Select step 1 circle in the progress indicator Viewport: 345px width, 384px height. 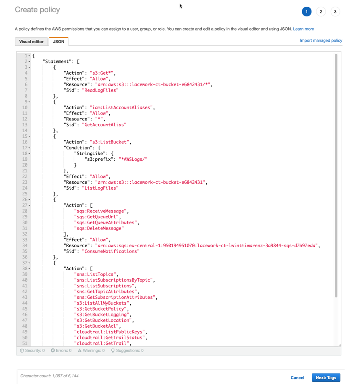[307, 11]
